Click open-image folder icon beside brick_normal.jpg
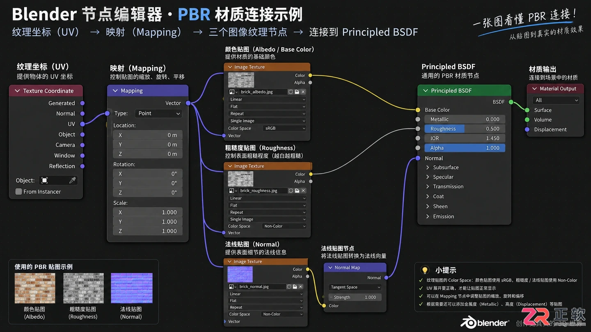This screenshot has width=591, height=332. point(294,287)
